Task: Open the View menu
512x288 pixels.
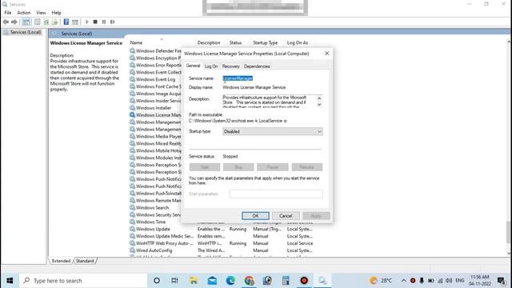Action: pos(41,13)
